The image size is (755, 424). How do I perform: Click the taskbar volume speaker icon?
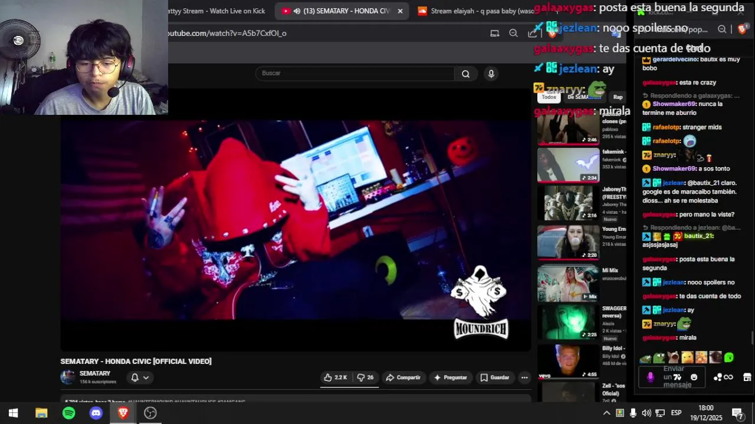pyautogui.click(x=646, y=413)
